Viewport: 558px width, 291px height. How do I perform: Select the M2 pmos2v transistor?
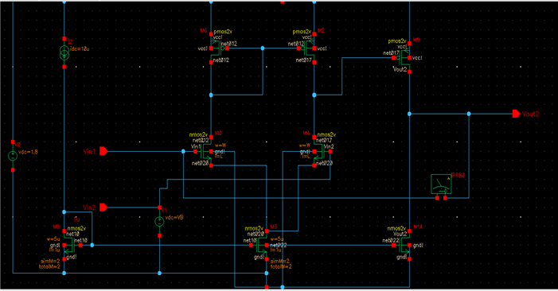308,48
